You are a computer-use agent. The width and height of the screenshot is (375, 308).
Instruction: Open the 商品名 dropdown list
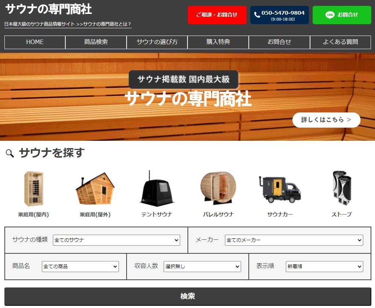click(x=80, y=267)
